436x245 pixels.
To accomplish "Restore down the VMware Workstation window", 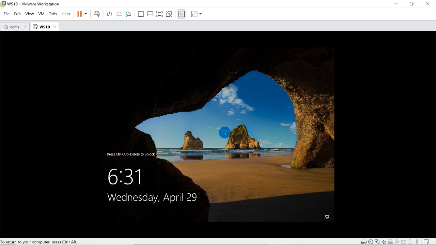I will [411, 4].
